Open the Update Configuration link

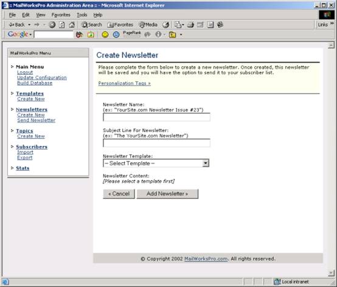(x=42, y=78)
